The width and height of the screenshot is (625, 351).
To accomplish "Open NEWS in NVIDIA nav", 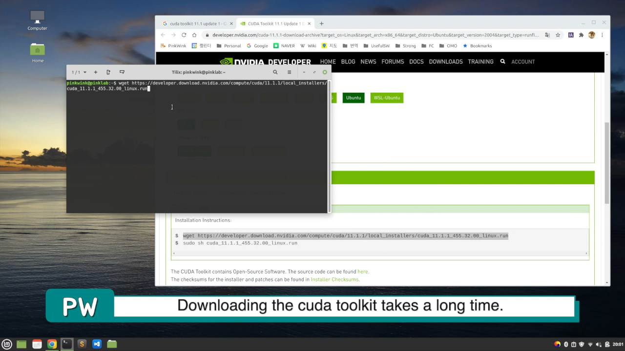I will (368, 62).
